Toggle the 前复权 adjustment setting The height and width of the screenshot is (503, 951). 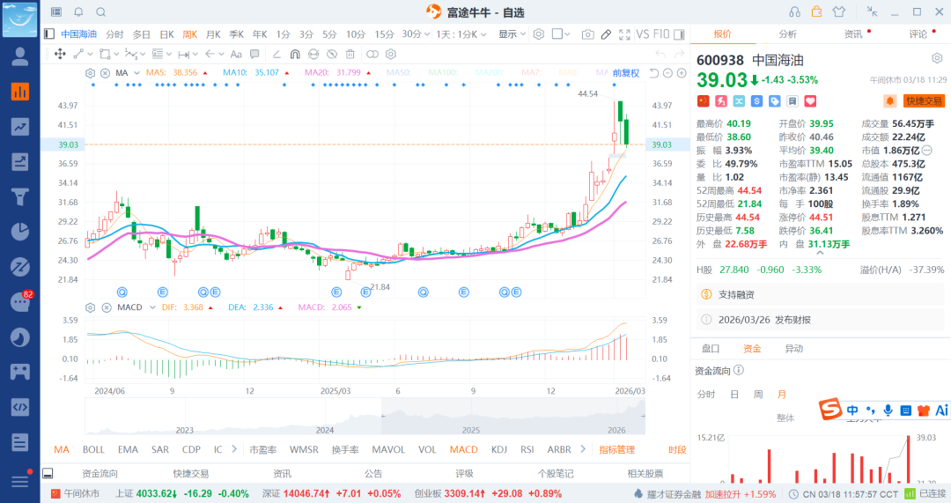click(x=626, y=73)
